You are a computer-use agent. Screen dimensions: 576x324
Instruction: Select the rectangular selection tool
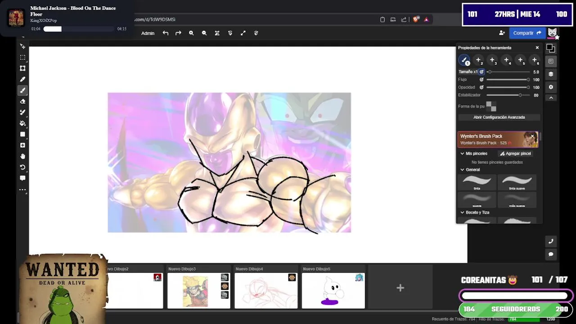tap(22, 58)
